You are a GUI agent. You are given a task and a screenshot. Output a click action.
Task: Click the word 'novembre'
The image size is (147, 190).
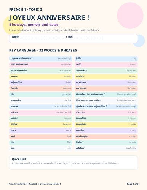pyautogui.click(x=81, y=82)
